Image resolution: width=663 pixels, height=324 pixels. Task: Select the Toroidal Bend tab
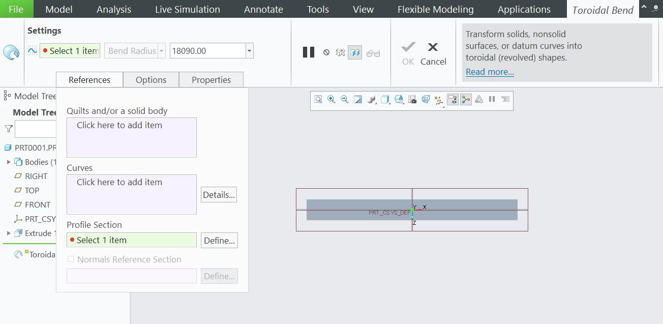coord(603,10)
